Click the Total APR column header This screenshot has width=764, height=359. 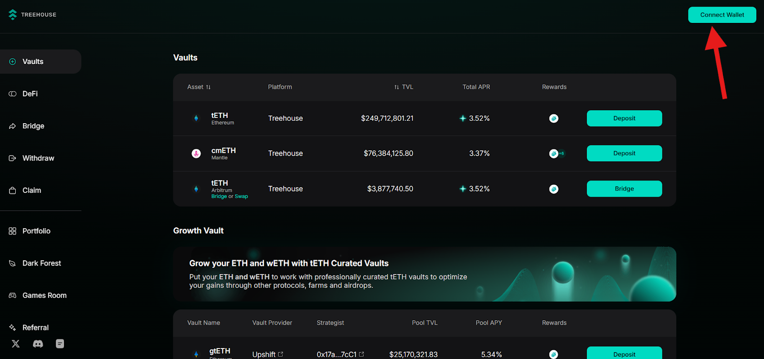pos(476,87)
